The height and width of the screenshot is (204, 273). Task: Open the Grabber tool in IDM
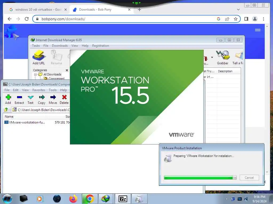point(223,57)
